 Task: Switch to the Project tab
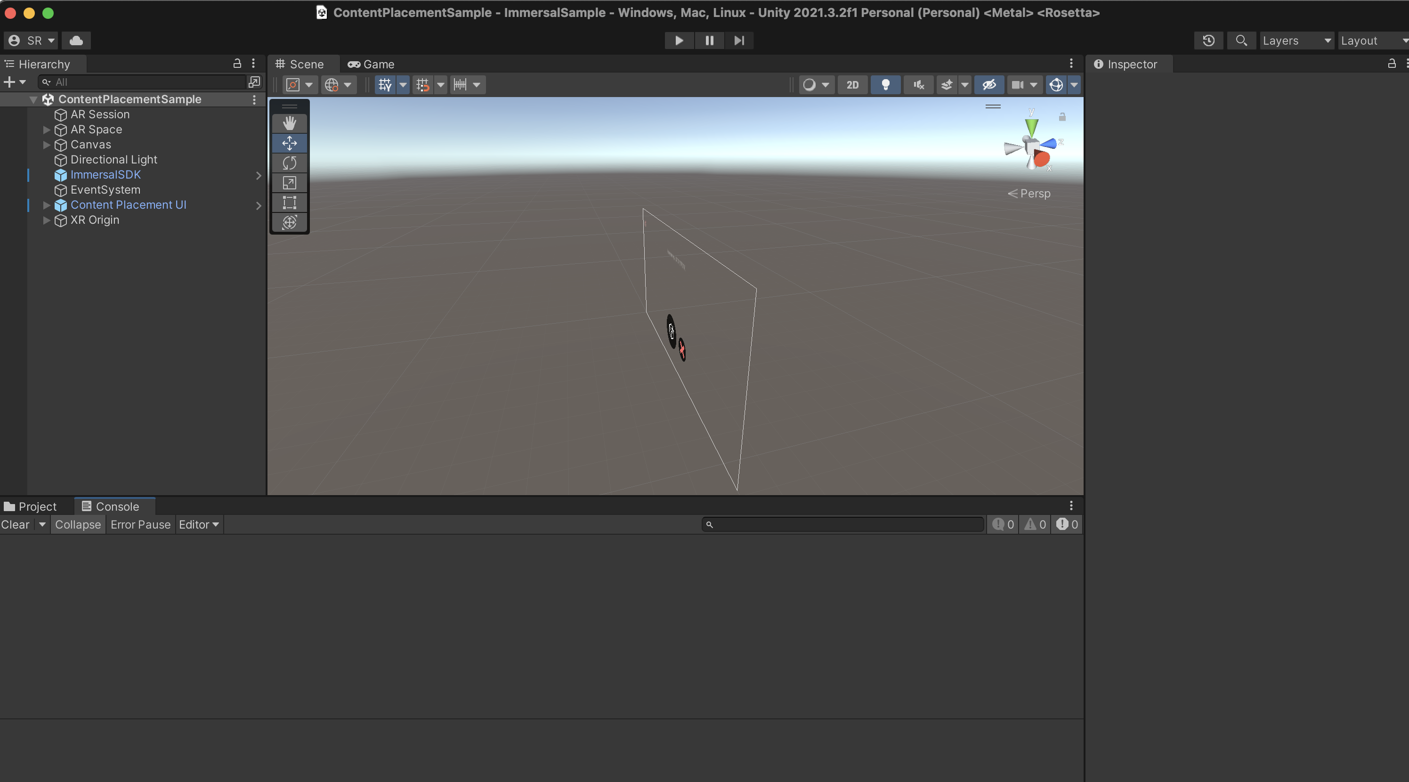coord(31,506)
